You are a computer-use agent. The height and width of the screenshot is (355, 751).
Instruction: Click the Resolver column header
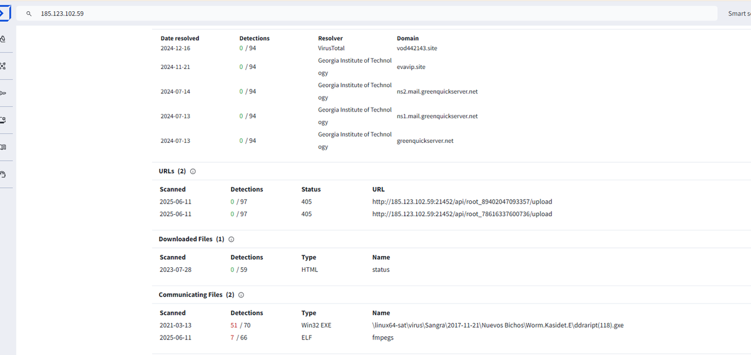click(330, 38)
